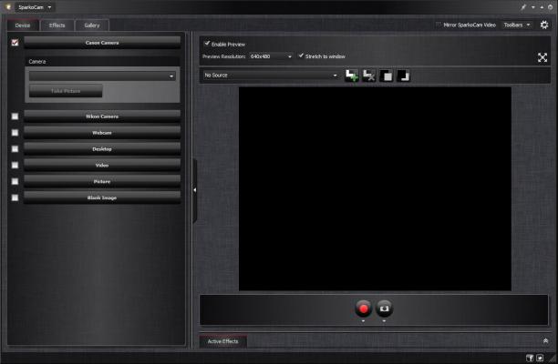558x364 pixels.
Task: Click the remove source icon with X
Action: pos(369,76)
